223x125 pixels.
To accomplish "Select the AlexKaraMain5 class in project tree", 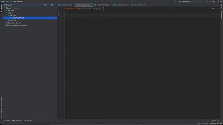I will [30, 18].
